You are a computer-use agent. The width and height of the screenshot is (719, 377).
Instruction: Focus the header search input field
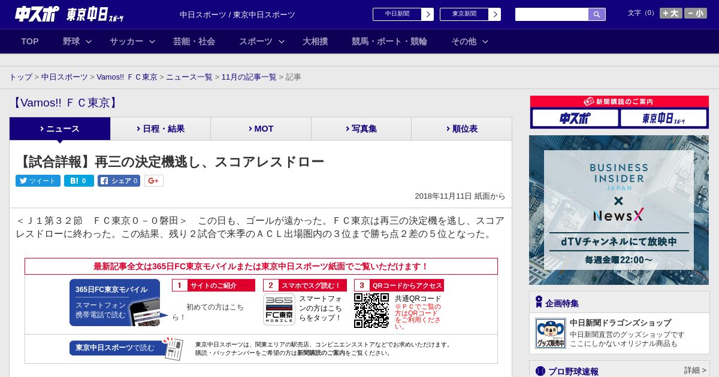[x=552, y=14]
